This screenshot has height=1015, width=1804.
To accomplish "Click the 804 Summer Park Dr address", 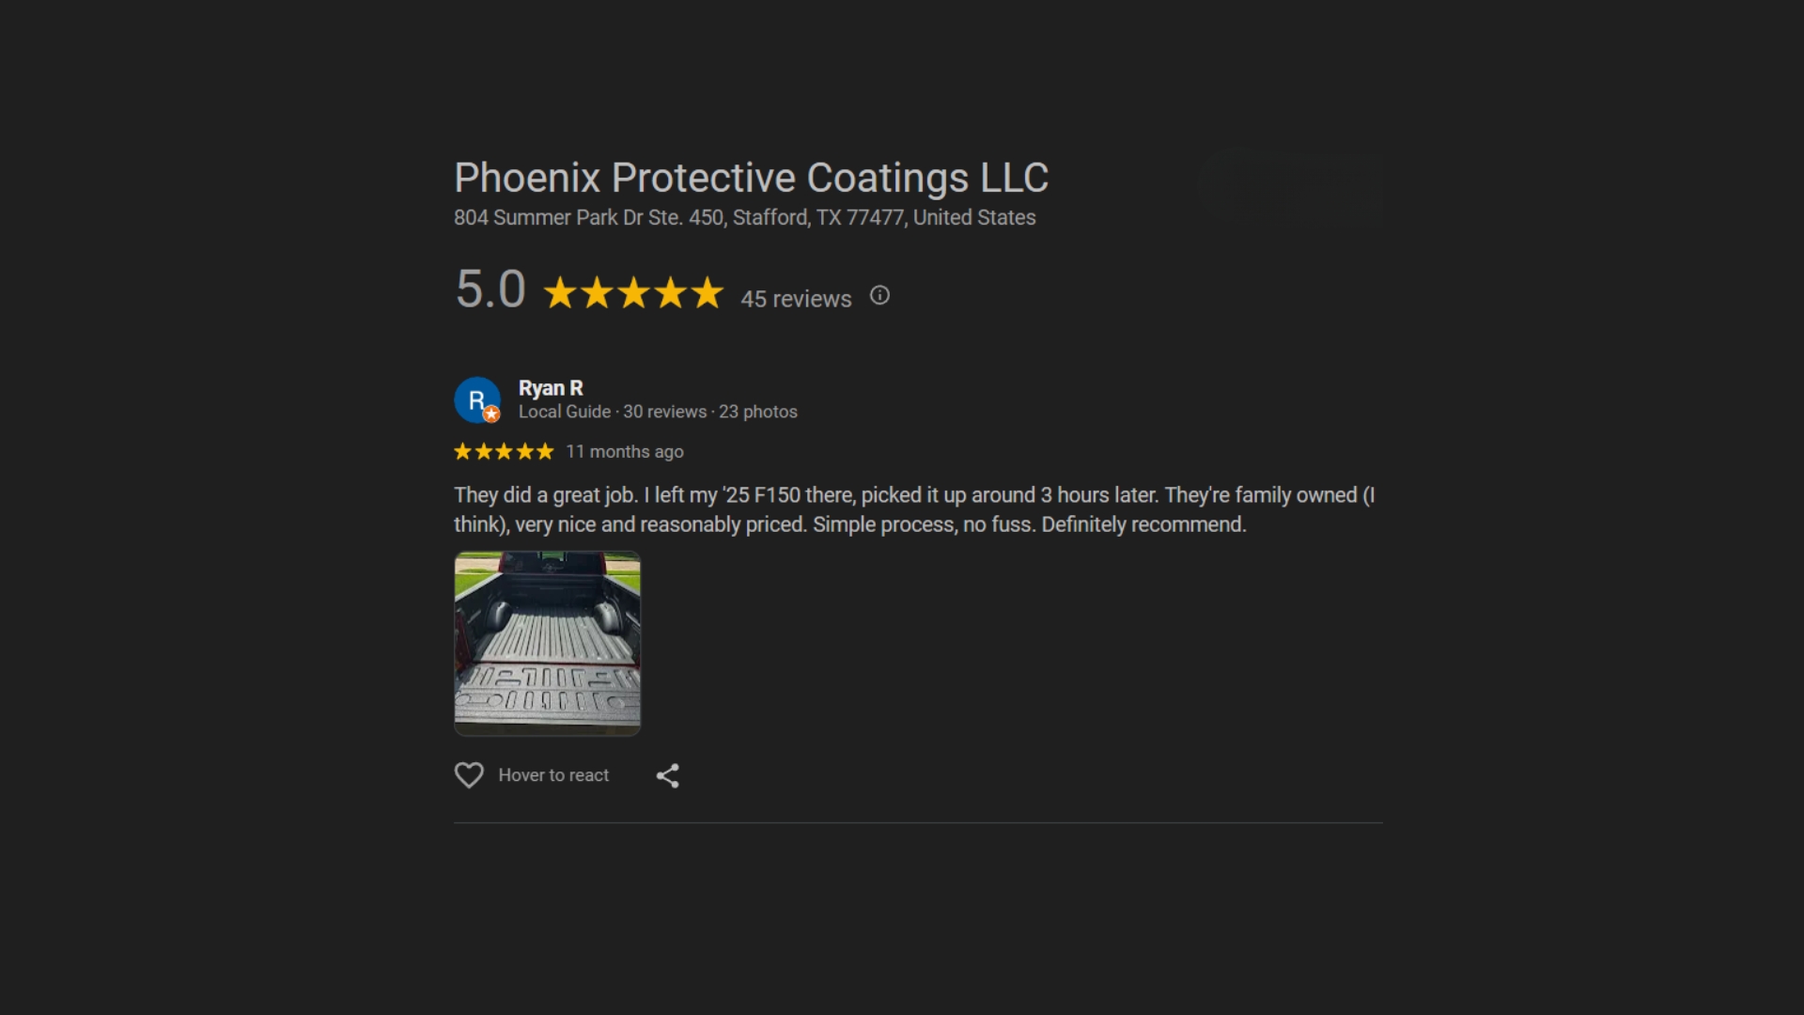I will [745, 218].
